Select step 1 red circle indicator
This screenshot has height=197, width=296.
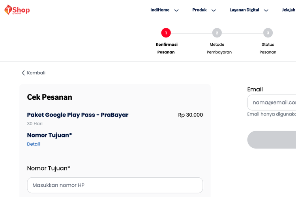166,33
